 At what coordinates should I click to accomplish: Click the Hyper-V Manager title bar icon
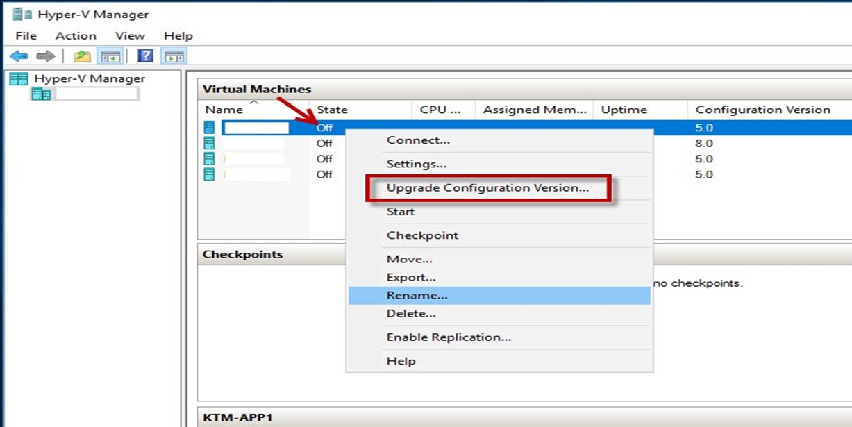pos(22,14)
